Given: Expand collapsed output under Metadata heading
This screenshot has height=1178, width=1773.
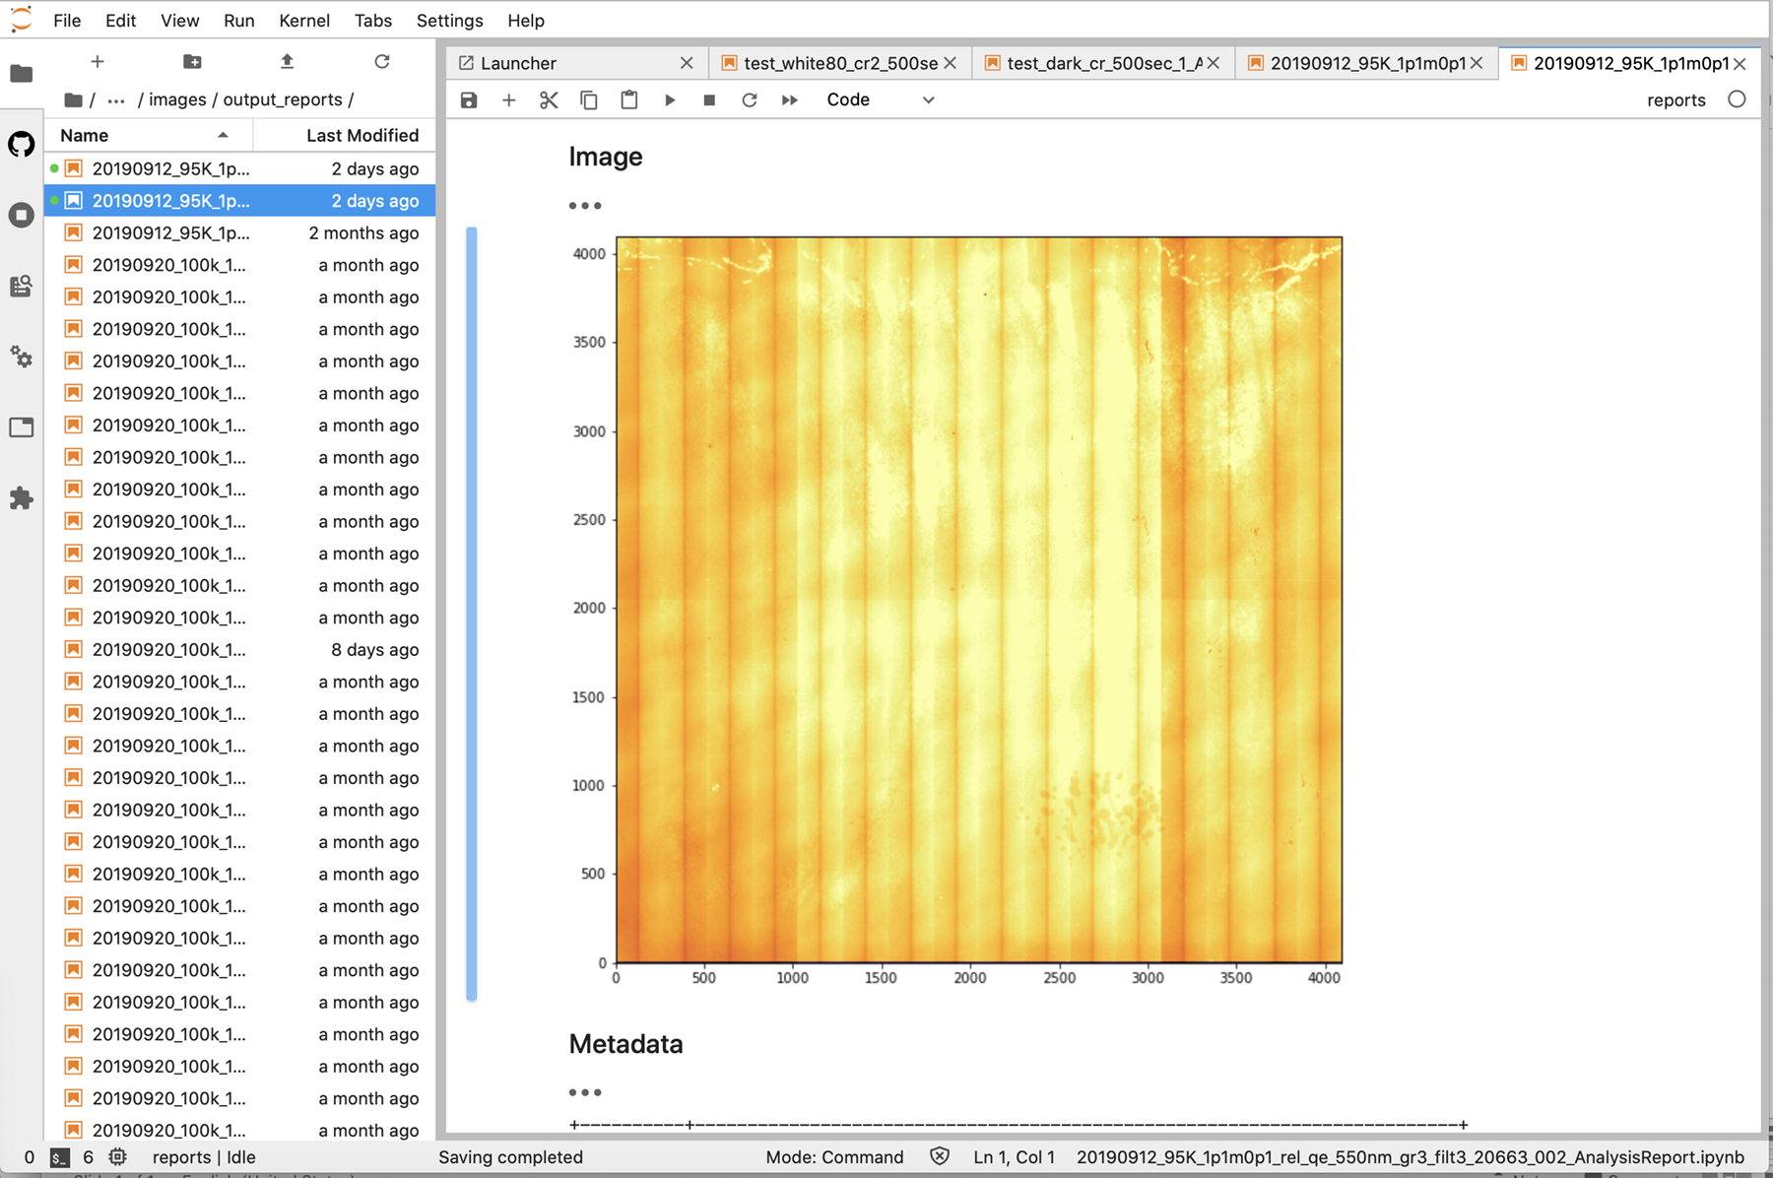Looking at the screenshot, I should (x=584, y=1092).
